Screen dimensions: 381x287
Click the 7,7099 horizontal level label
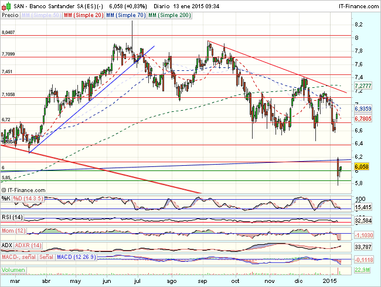tap(8, 54)
